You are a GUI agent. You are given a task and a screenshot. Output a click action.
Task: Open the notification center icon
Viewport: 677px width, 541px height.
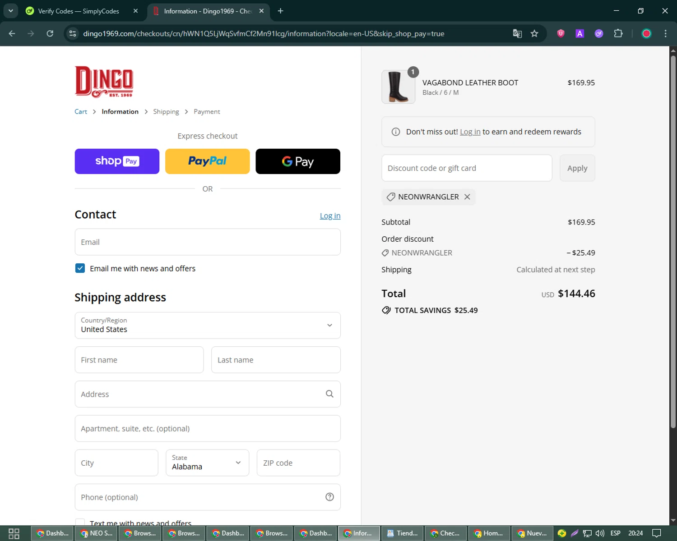[657, 533]
